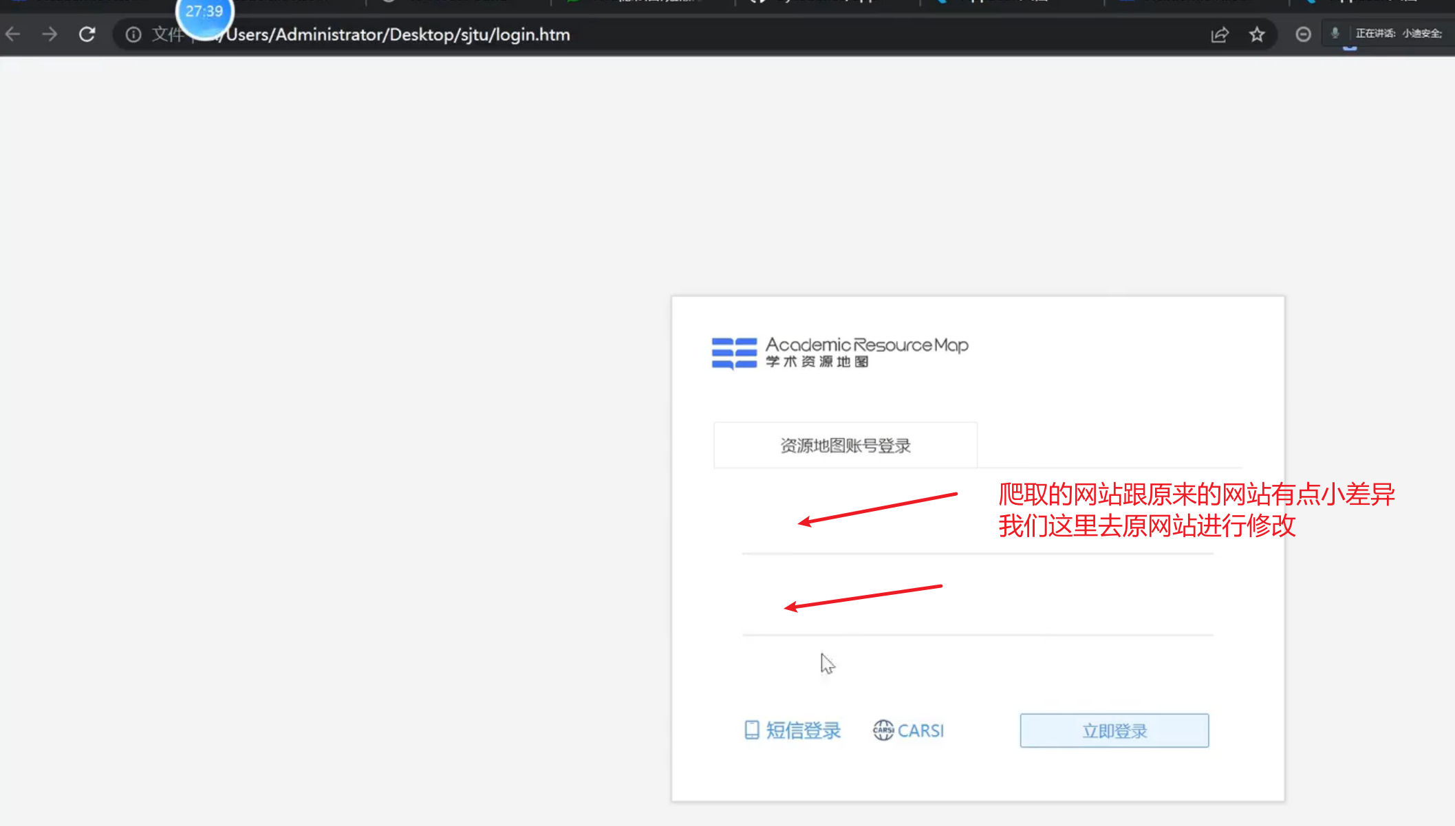Viewport: 1455px width, 826px height.
Task: Click the browser back arrow
Action: 13,34
